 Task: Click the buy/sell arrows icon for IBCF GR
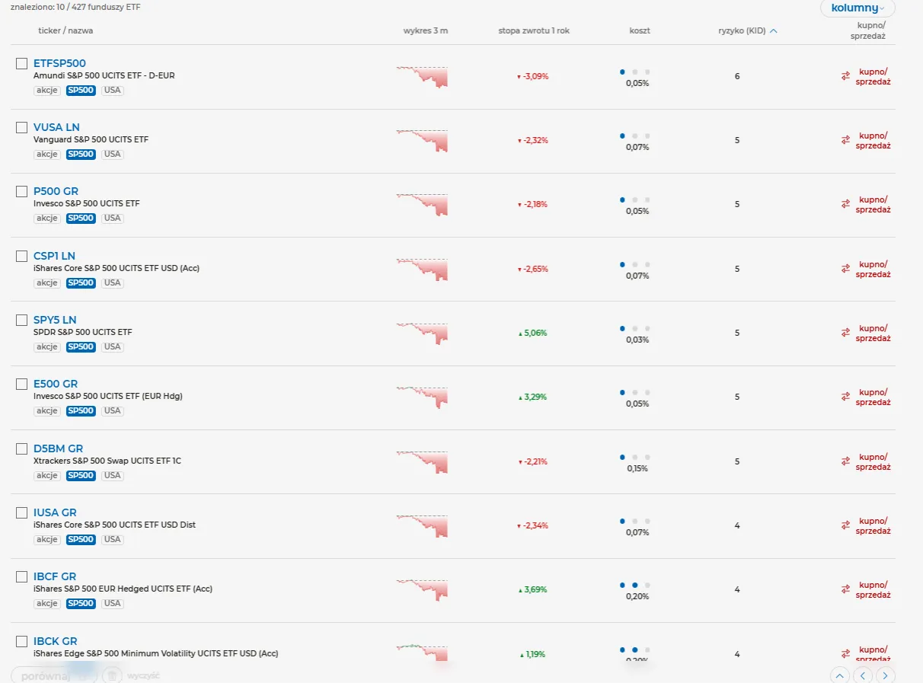click(x=845, y=589)
